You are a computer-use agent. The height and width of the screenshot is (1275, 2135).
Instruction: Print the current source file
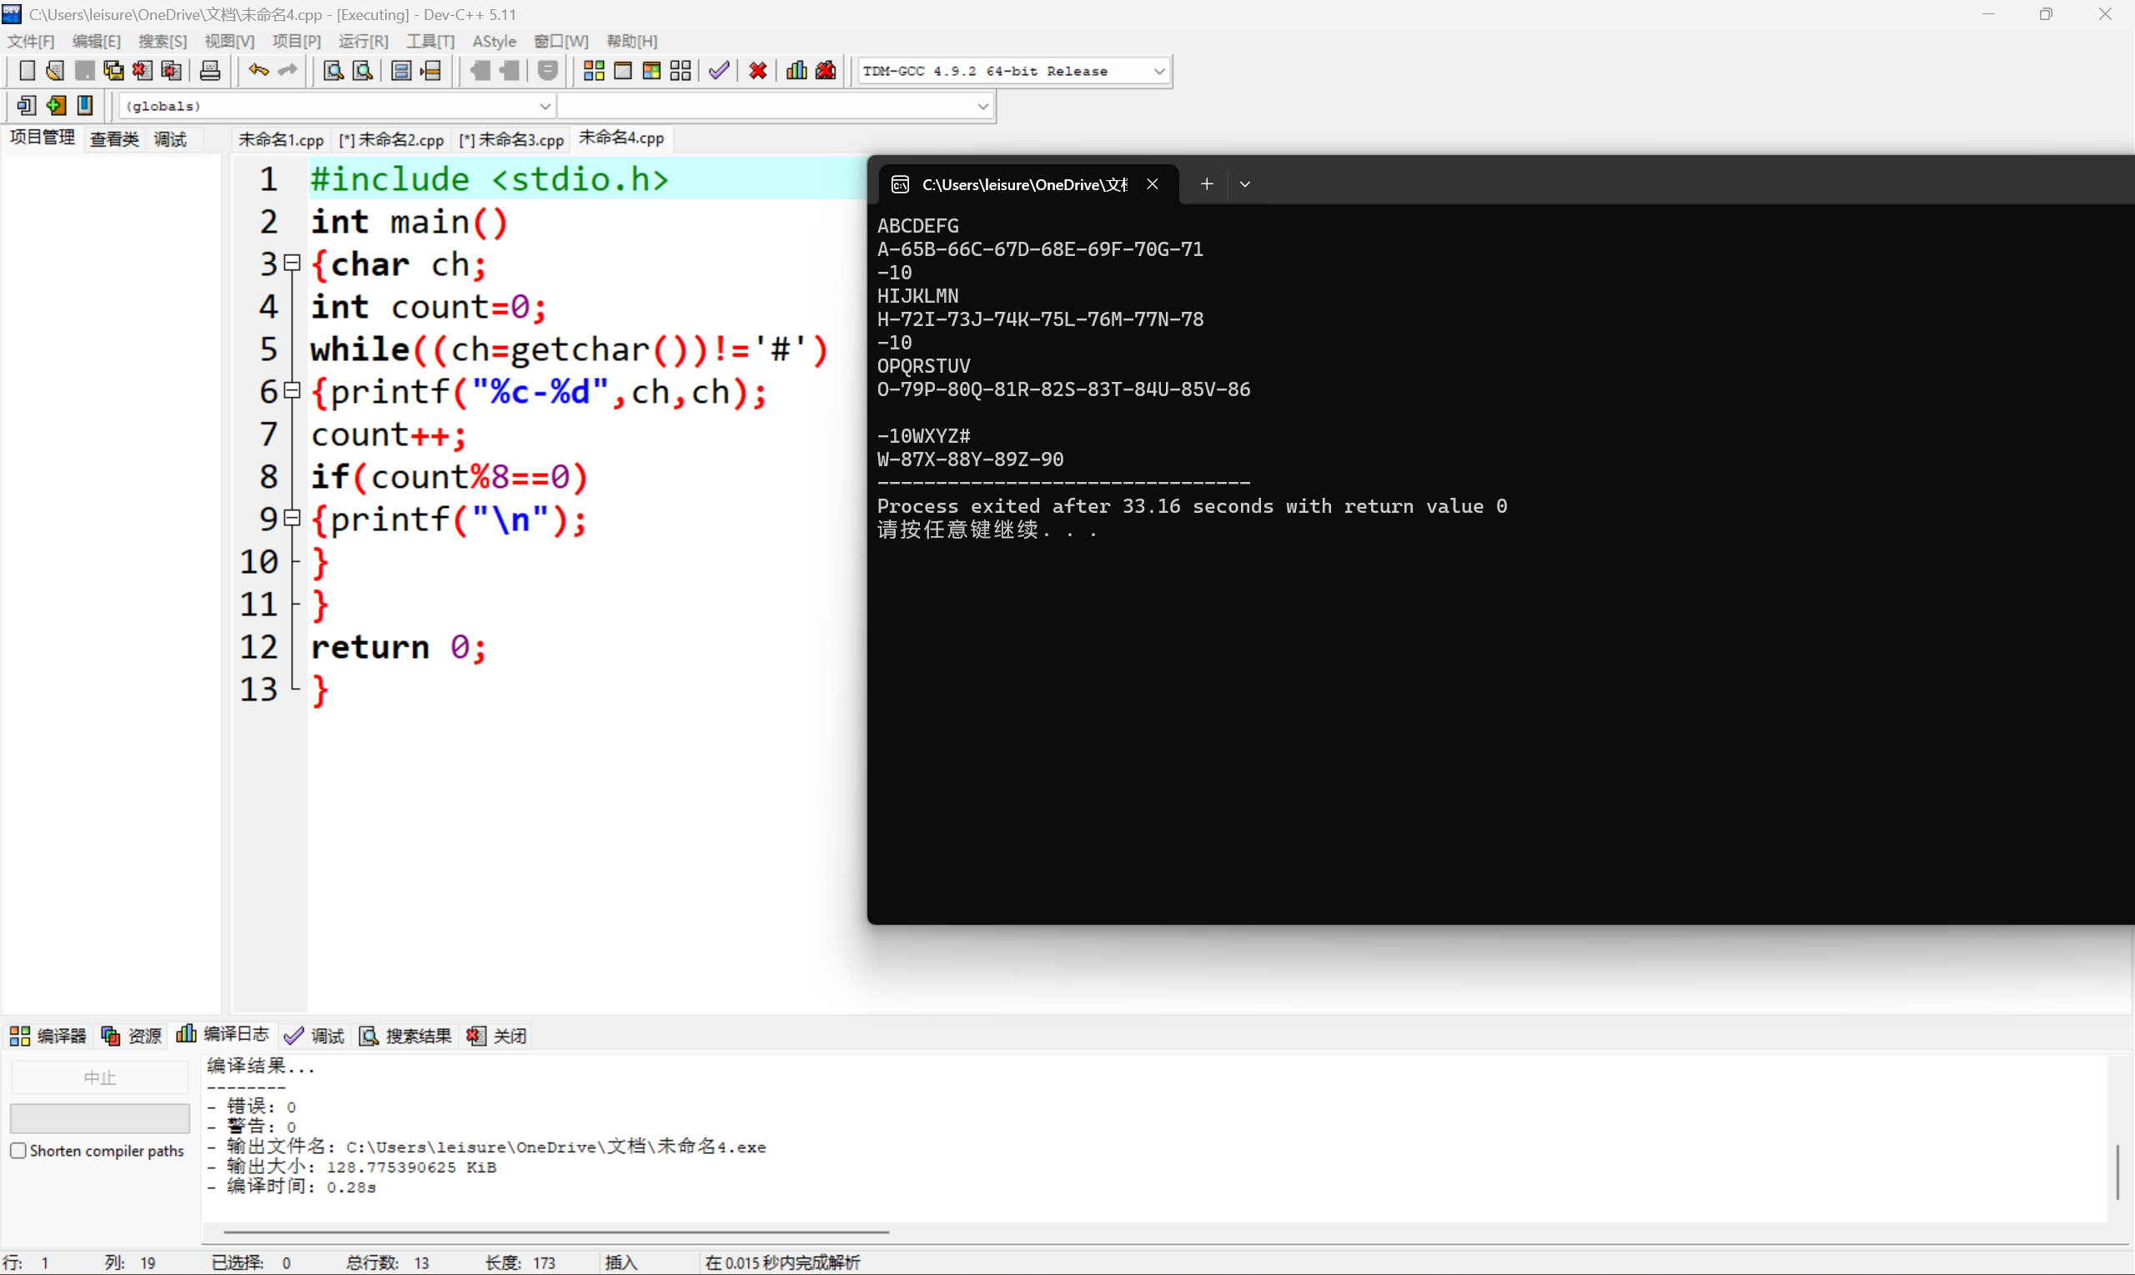209,70
